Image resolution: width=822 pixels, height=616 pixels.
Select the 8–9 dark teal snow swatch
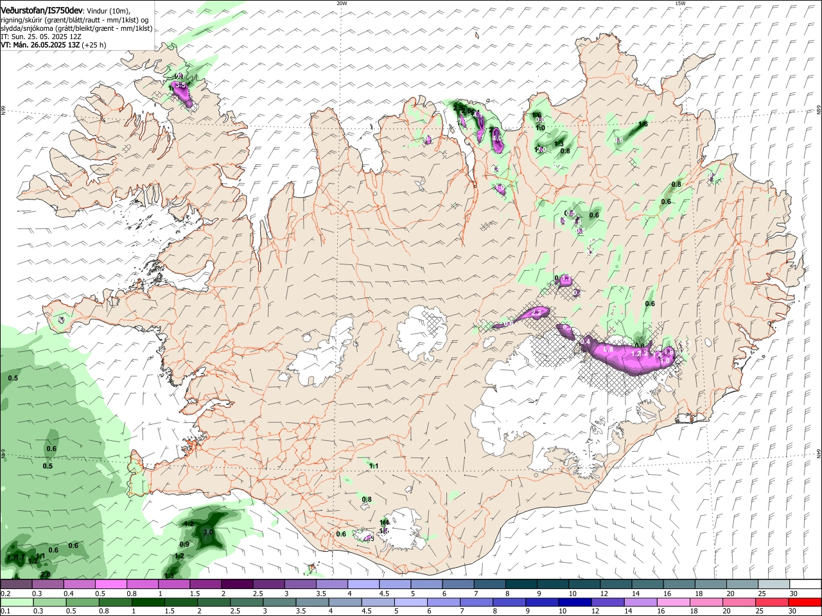(x=521, y=585)
